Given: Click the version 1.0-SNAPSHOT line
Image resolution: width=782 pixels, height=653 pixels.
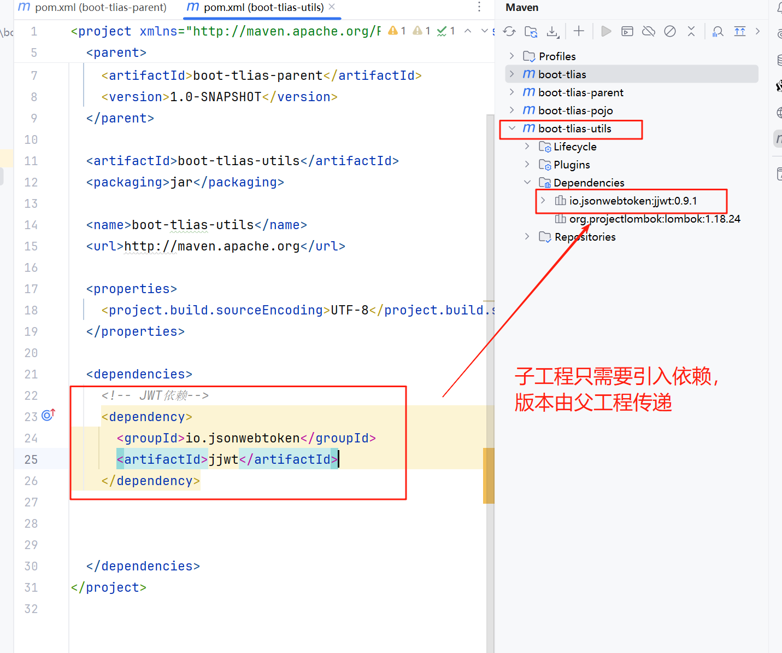Looking at the screenshot, I should pyautogui.click(x=220, y=97).
